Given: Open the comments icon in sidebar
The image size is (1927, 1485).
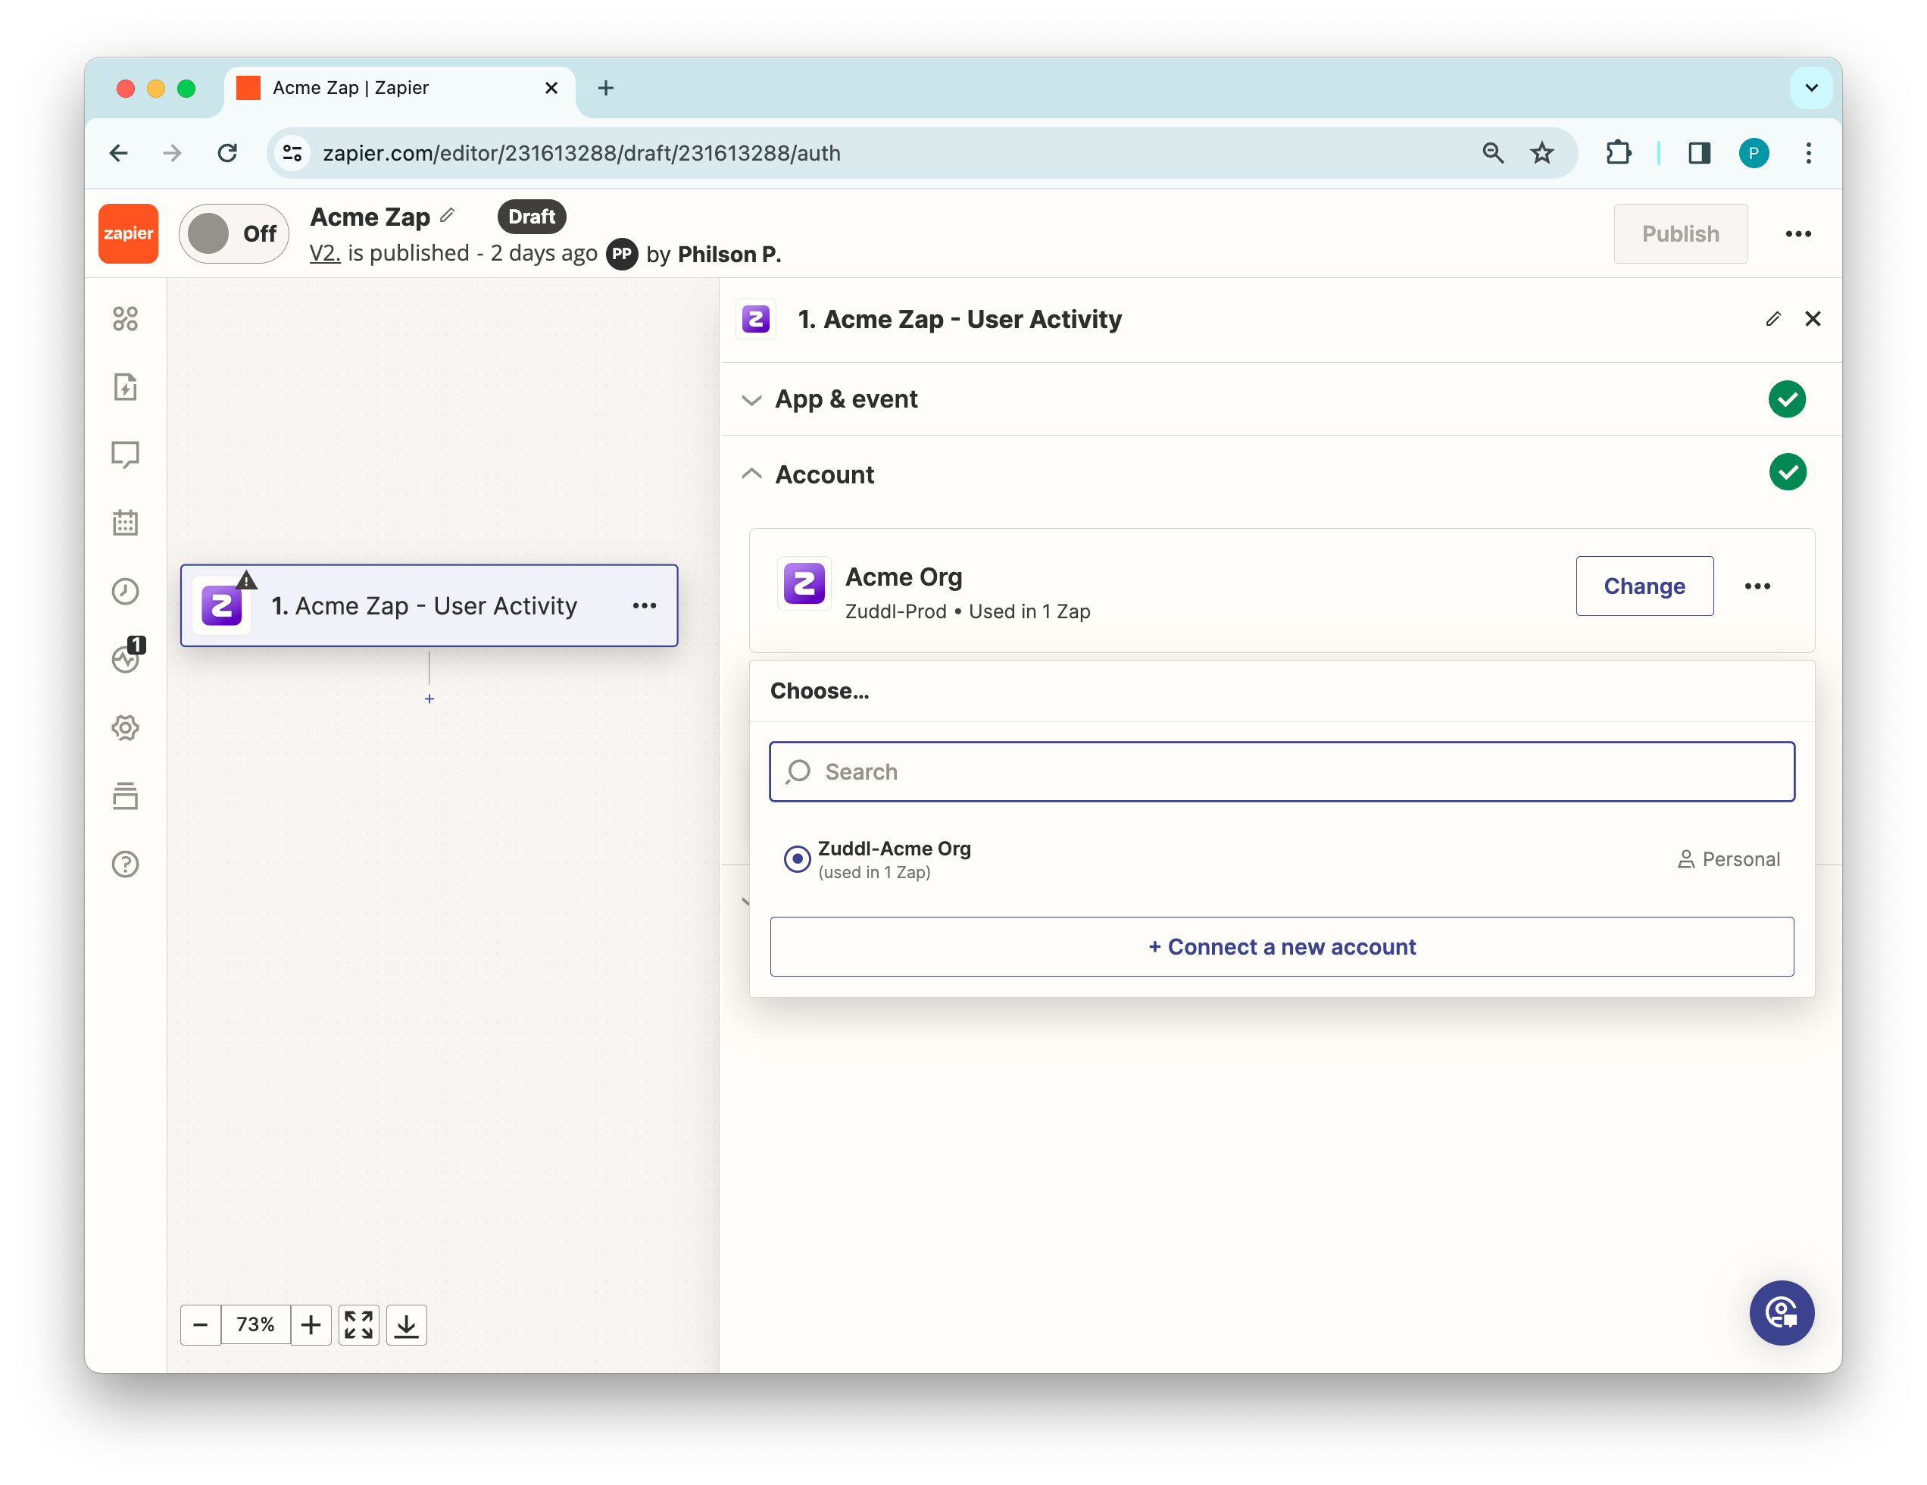Looking at the screenshot, I should coord(125,455).
